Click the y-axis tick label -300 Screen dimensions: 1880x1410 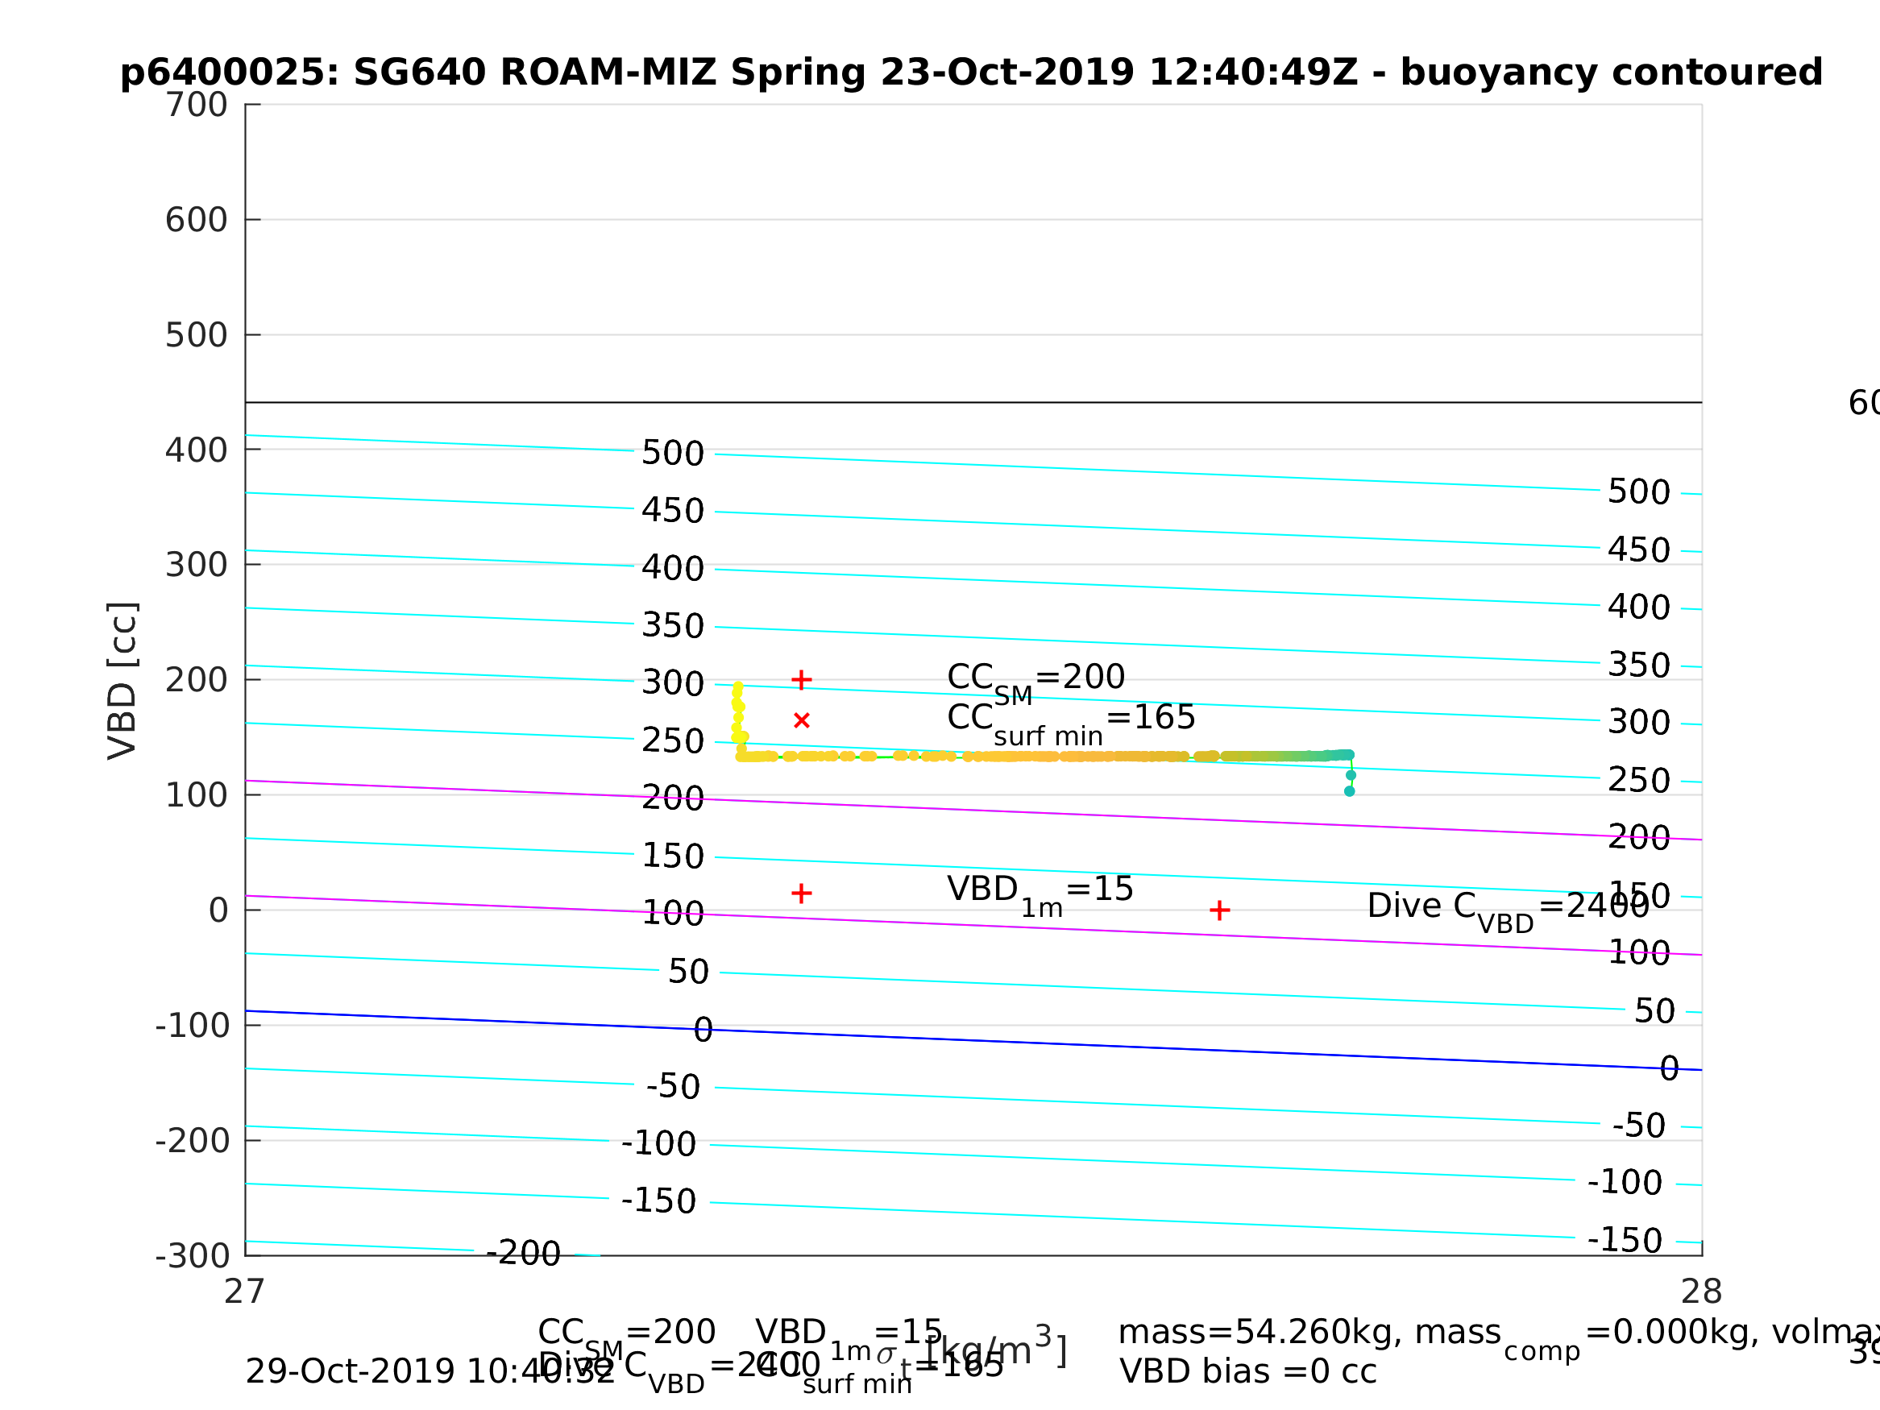(192, 1256)
